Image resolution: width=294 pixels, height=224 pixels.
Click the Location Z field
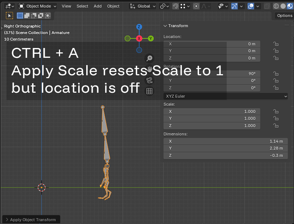212,58
